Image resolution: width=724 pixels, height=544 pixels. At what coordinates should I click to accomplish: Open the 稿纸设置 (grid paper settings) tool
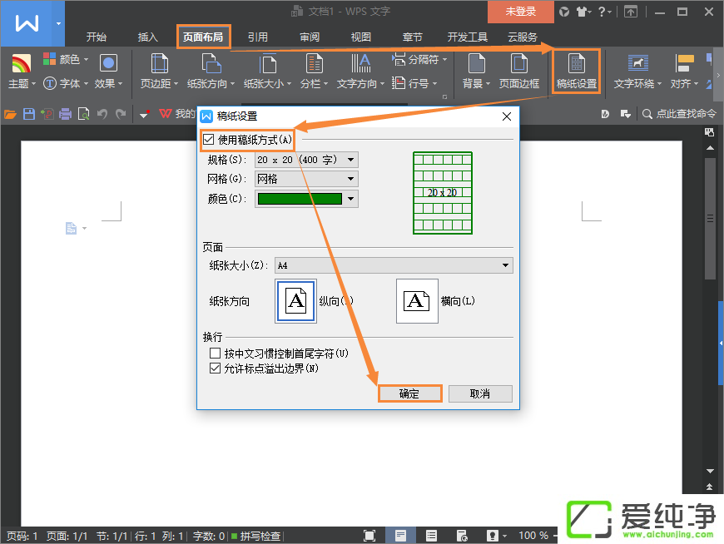click(x=576, y=71)
